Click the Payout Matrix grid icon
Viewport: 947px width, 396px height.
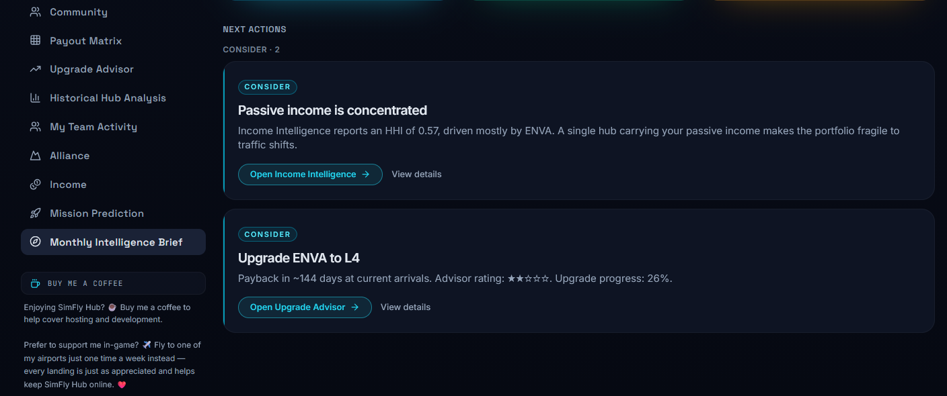36,41
